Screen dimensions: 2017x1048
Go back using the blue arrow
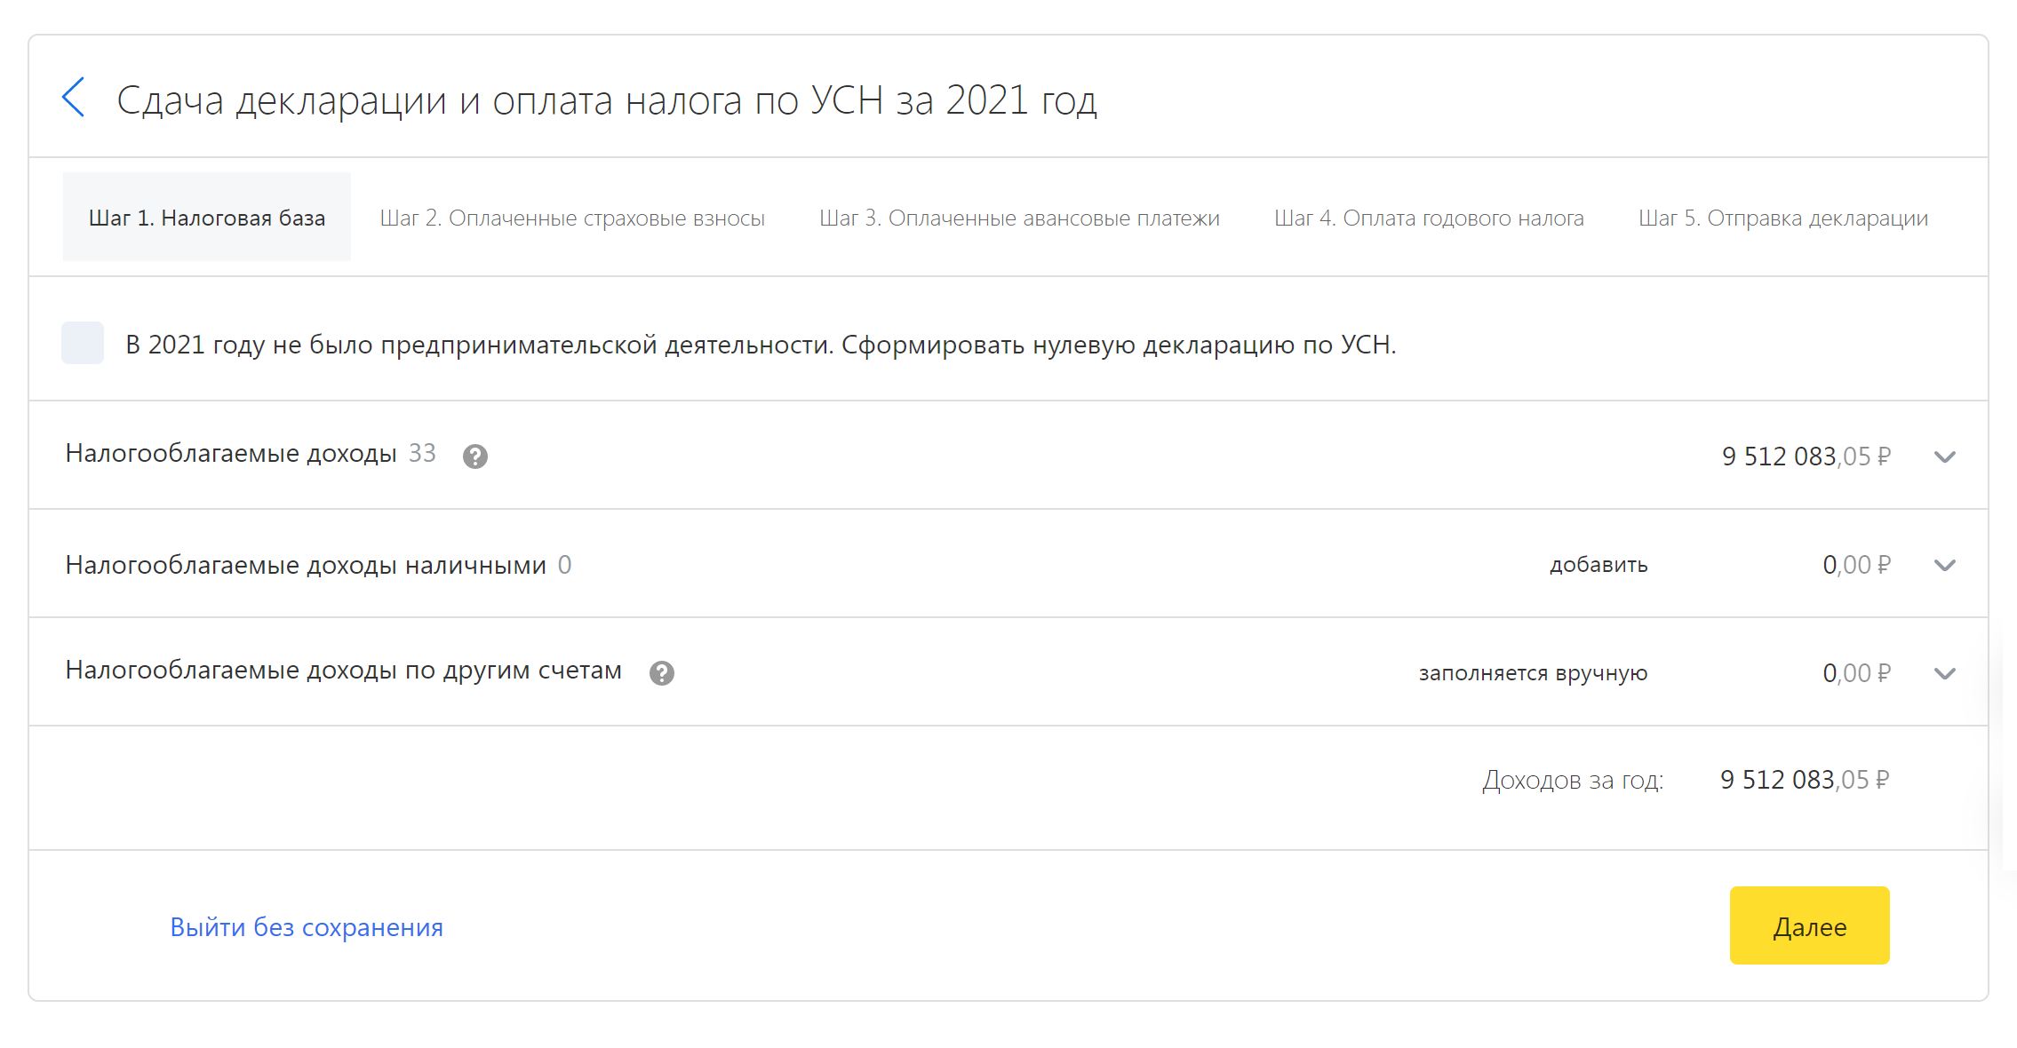(x=74, y=97)
